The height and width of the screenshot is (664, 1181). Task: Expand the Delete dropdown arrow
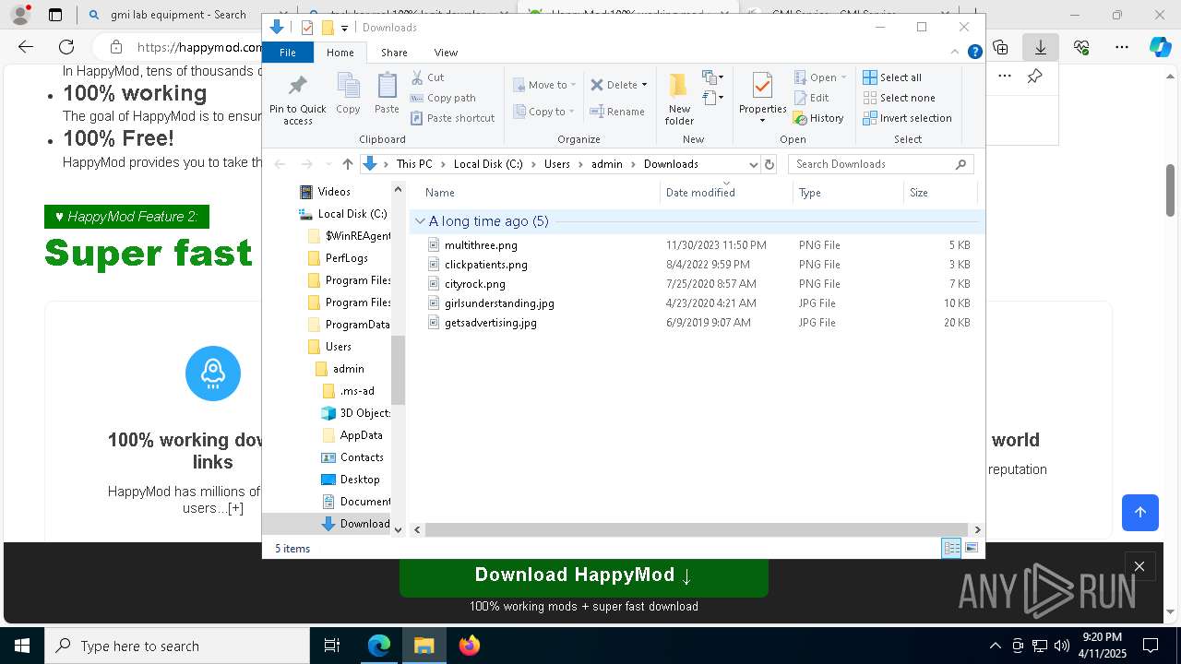(644, 85)
